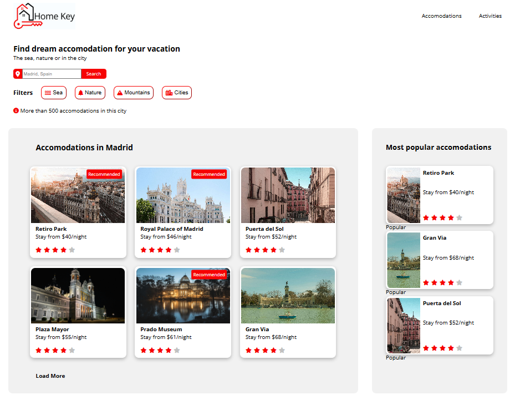Screen dimensions: 520x400
Task: Click the Gran Via photo in popular accommodations
Action: (403, 260)
